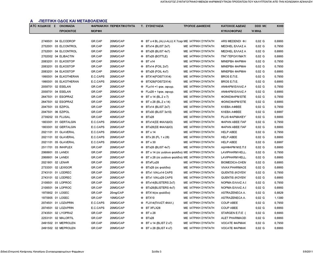Viewport: 313px width, 253px height.
Task: Click the VIVAX PHARMACE license holder
Action: [x=233, y=167]
